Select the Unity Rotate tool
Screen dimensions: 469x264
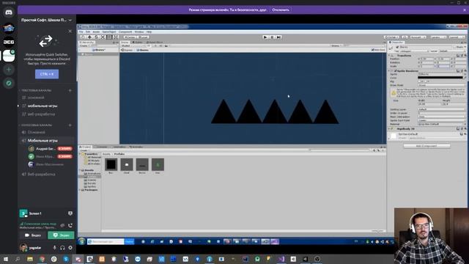click(96, 37)
